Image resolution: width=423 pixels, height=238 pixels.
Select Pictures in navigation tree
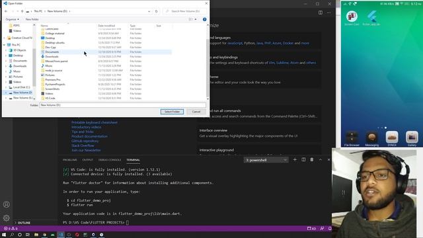pos(16,77)
